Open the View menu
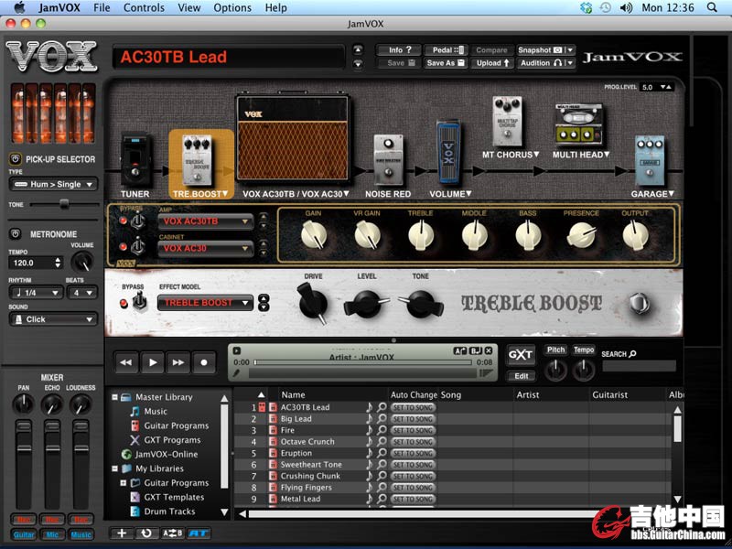Image resolution: width=732 pixels, height=549 pixels. coord(189,7)
